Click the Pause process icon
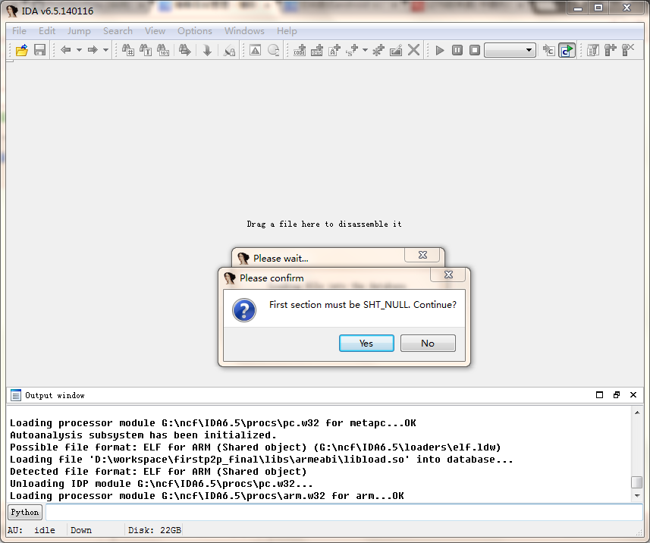The width and height of the screenshot is (650, 543). click(457, 50)
